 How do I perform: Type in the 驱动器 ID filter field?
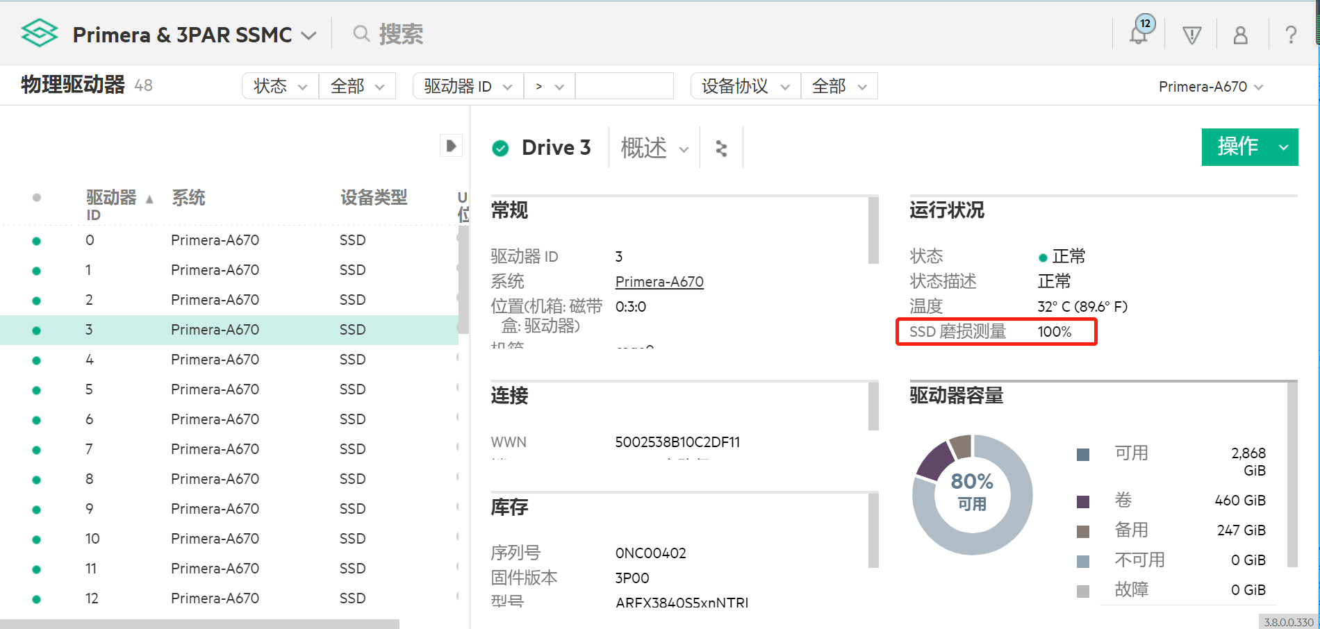click(624, 86)
